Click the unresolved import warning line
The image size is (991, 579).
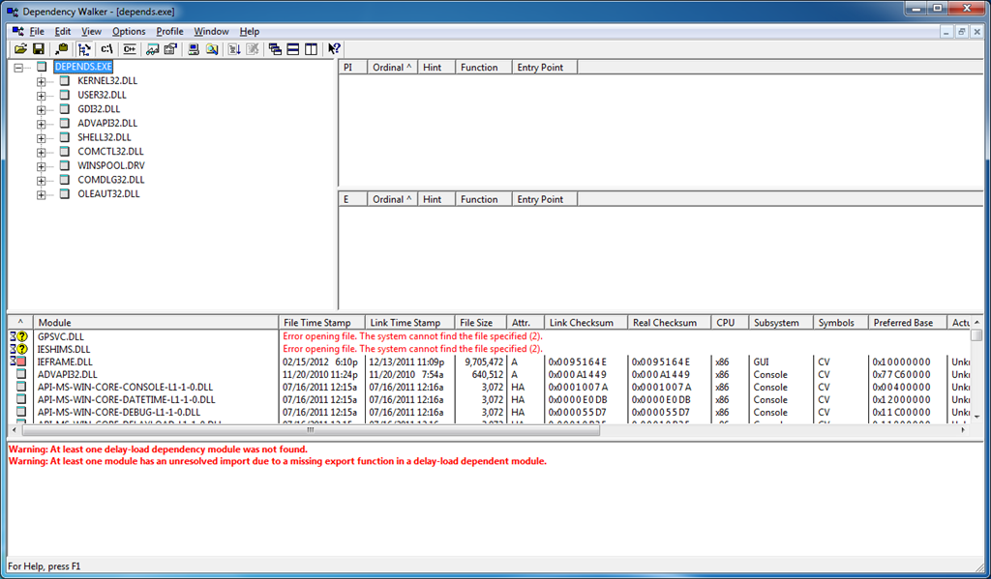click(x=278, y=462)
